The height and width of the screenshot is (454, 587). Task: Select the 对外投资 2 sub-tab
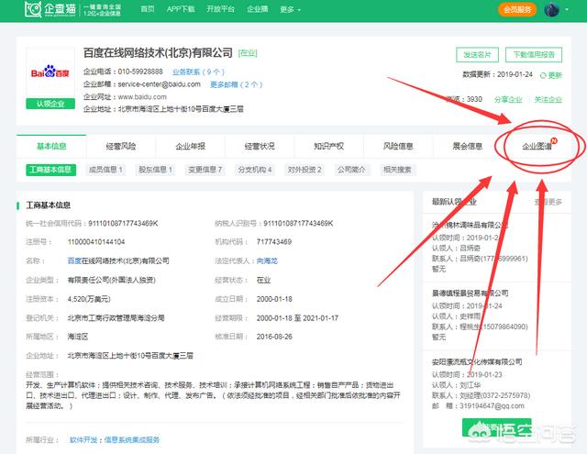click(305, 170)
